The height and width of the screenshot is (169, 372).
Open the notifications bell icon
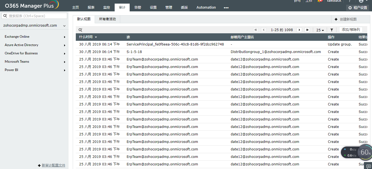[320, 1]
